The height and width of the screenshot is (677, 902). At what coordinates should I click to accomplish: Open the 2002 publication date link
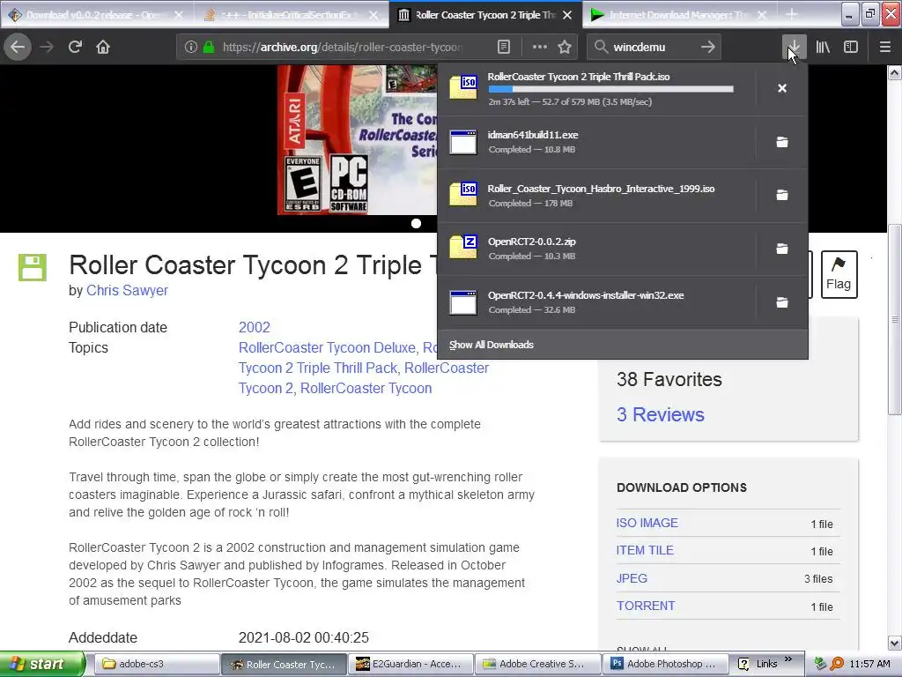coord(255,327)
